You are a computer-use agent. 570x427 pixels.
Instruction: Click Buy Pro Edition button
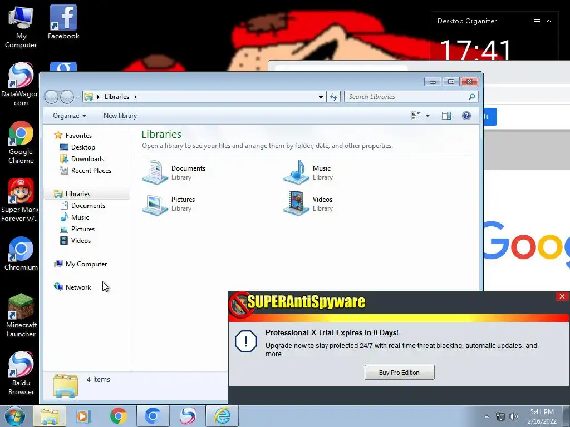coord(399,373)
